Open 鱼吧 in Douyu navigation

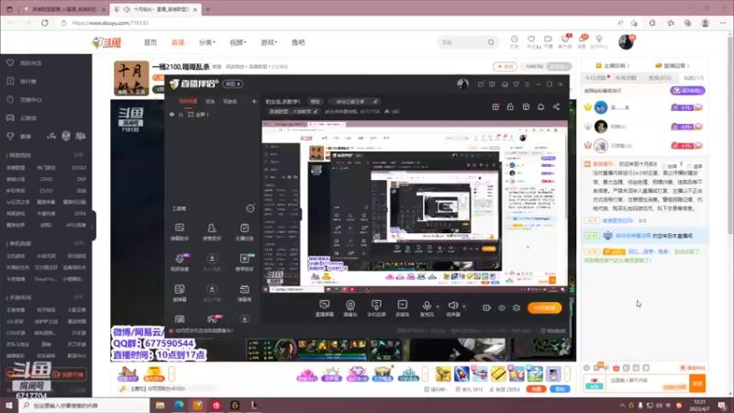[298, 42]
